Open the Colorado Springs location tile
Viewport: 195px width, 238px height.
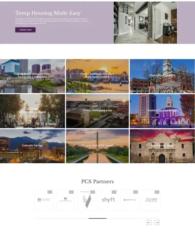[x=32, y=146]
